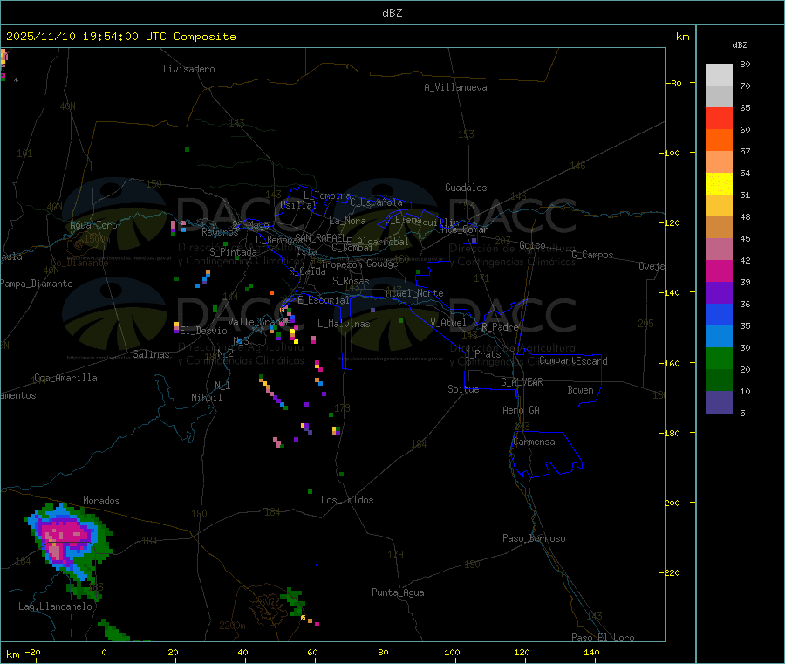Click the dBZ title at top

coord(392,12)
